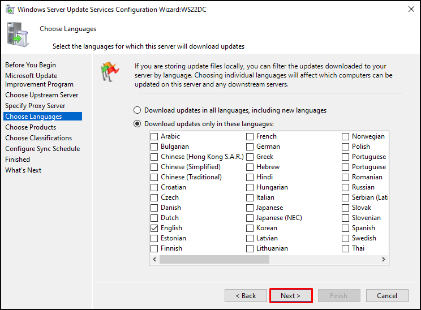Click the language list horizontal scrollbar thumb

click(214, 259)
